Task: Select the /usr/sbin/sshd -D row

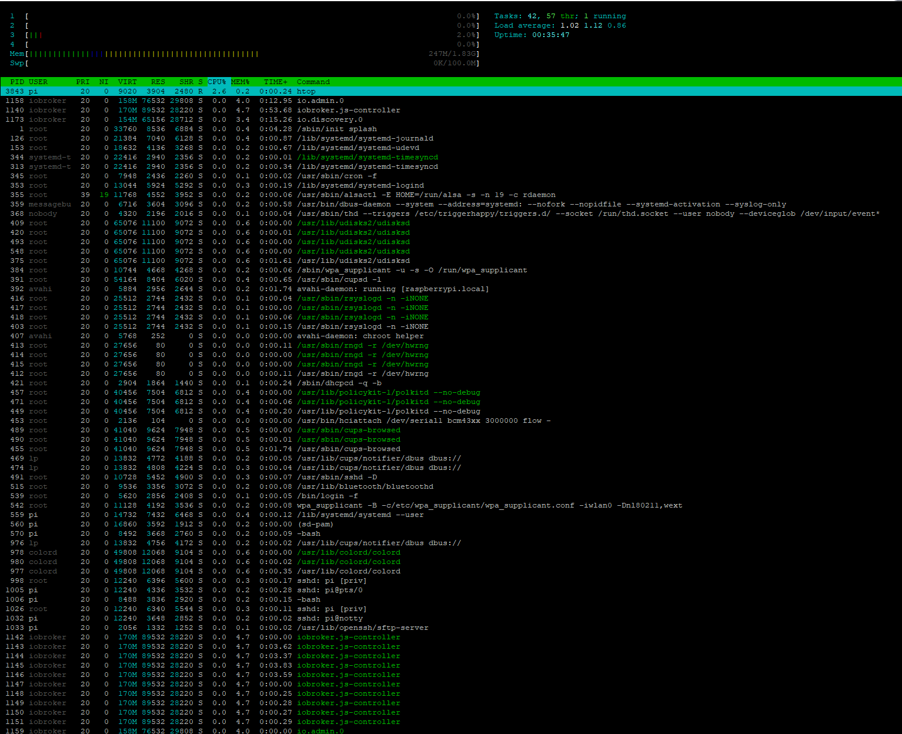Action: tap(451, 477)
